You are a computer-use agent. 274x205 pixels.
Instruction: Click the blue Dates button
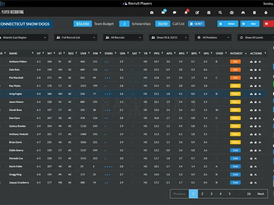pos(228,24)
